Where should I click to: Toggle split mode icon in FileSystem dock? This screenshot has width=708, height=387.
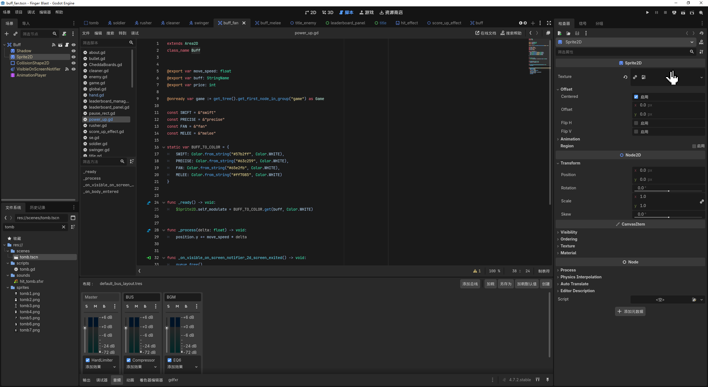pos(73,218)
